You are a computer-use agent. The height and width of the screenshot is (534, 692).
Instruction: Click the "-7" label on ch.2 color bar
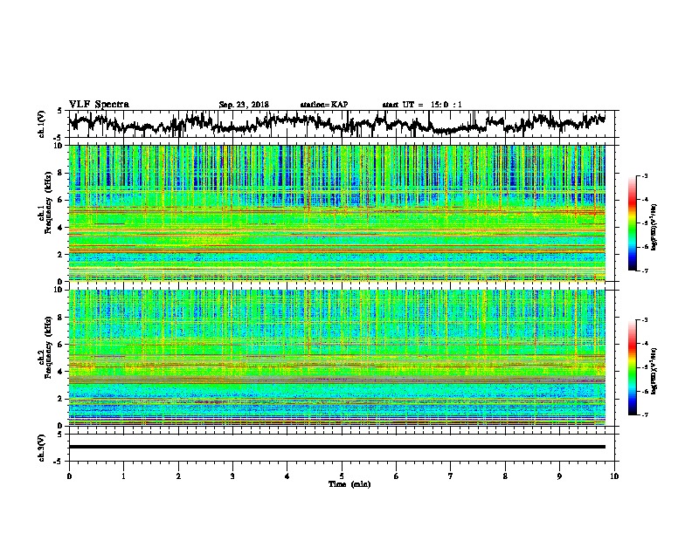(644, 415)
